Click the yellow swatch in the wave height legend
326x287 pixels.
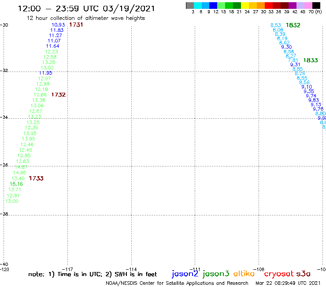245,5
